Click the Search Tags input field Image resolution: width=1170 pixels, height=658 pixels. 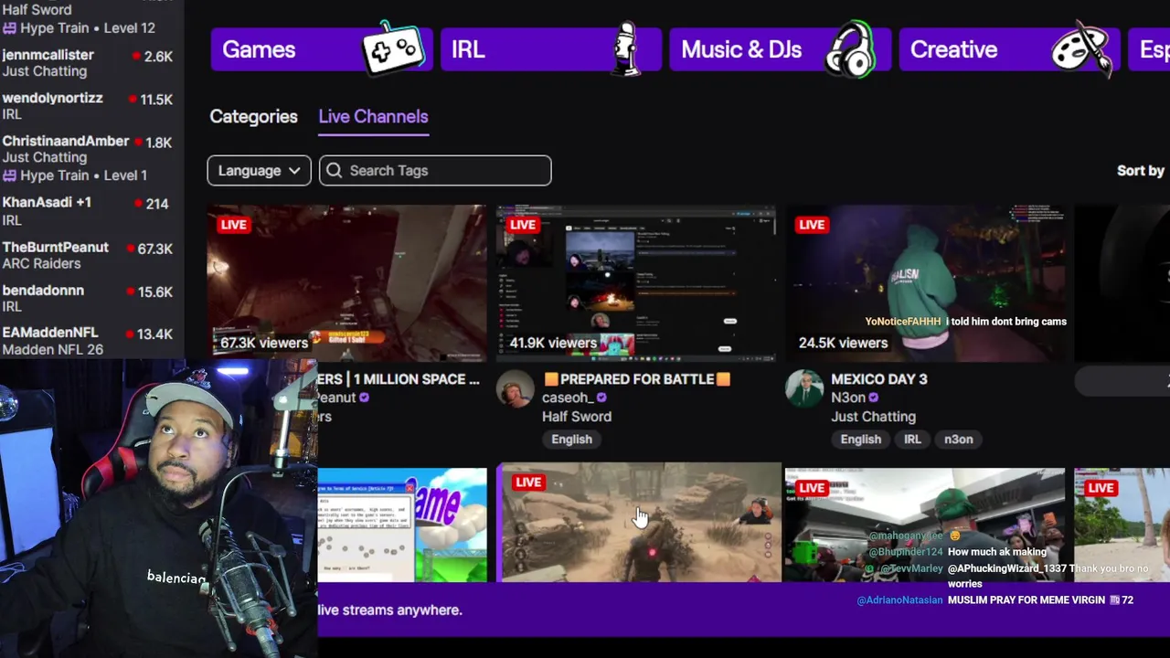tap(435, 170)
